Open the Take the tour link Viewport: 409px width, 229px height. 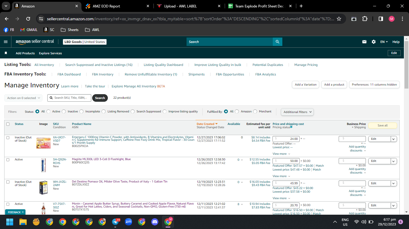95,86
